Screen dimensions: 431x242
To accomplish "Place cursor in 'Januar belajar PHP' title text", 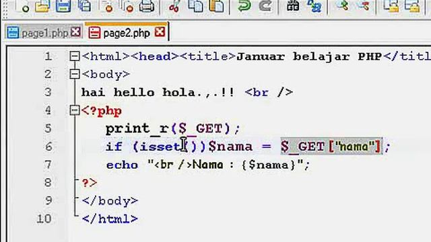I will click(x=310, y=56).
